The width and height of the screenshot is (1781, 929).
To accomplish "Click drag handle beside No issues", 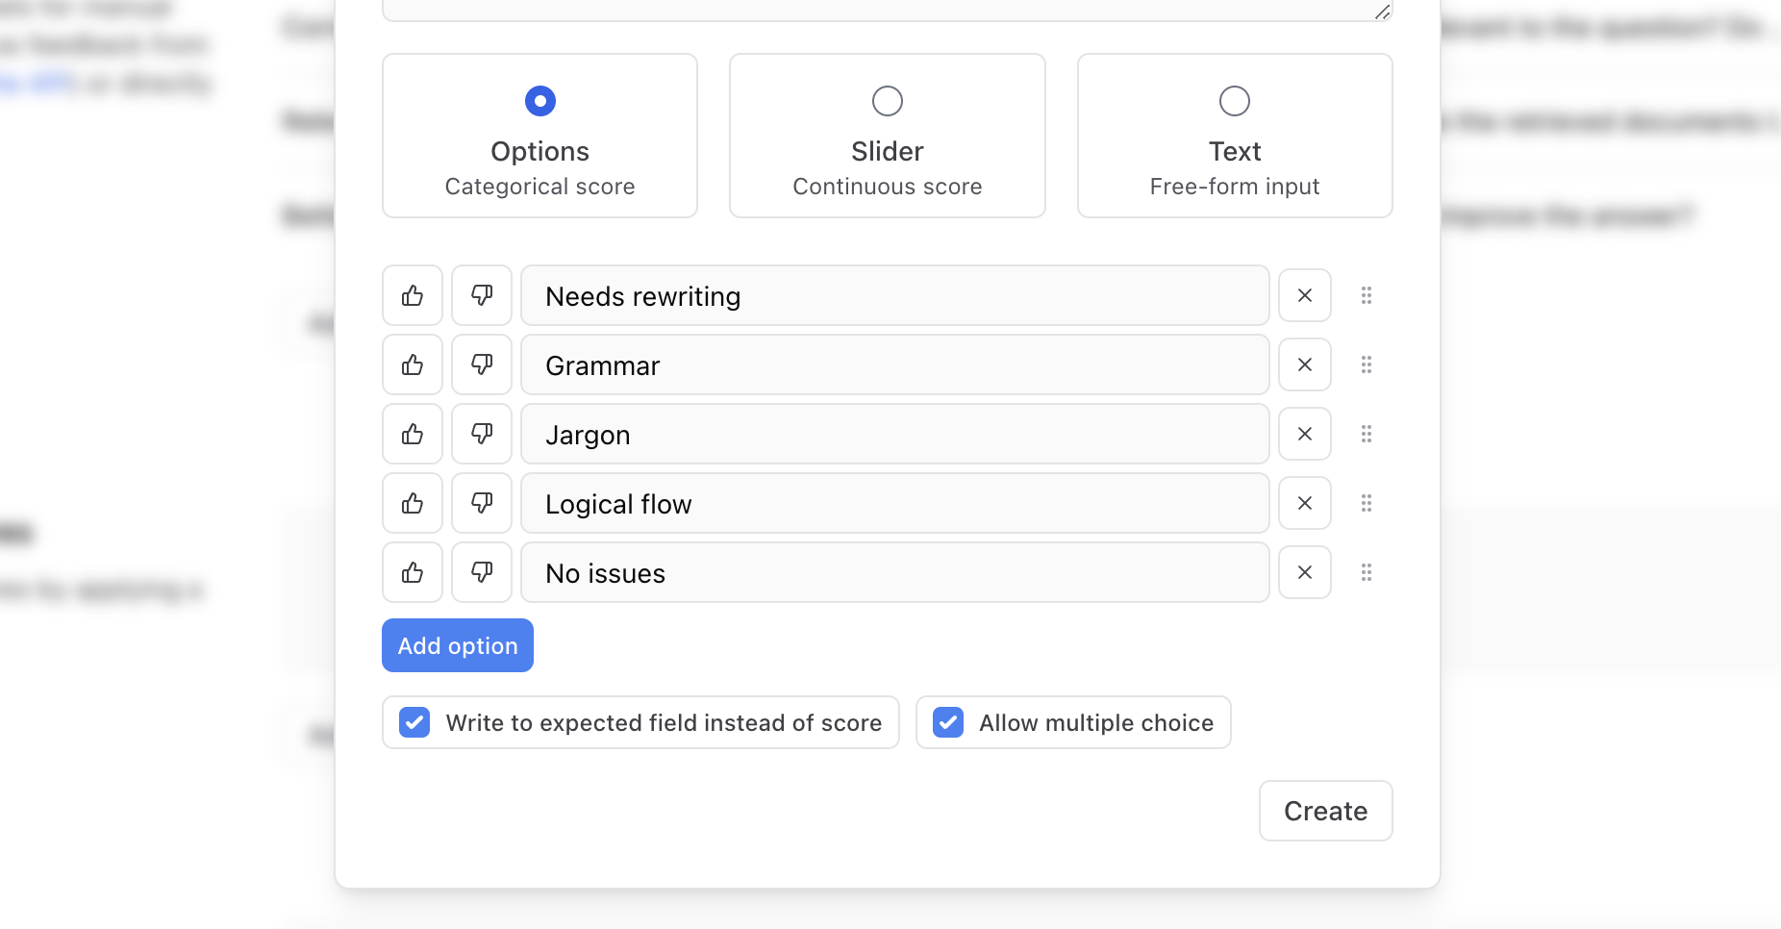I will [x=1367, y=572].
